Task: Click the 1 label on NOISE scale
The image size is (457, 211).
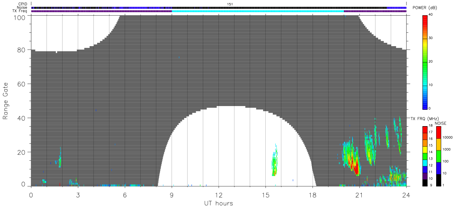Action: (443, 185)
